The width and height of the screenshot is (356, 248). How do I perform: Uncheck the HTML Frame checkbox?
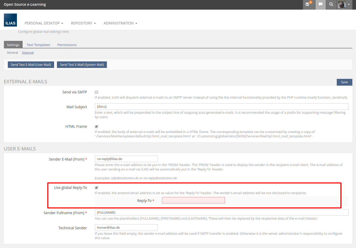point(96,126)
